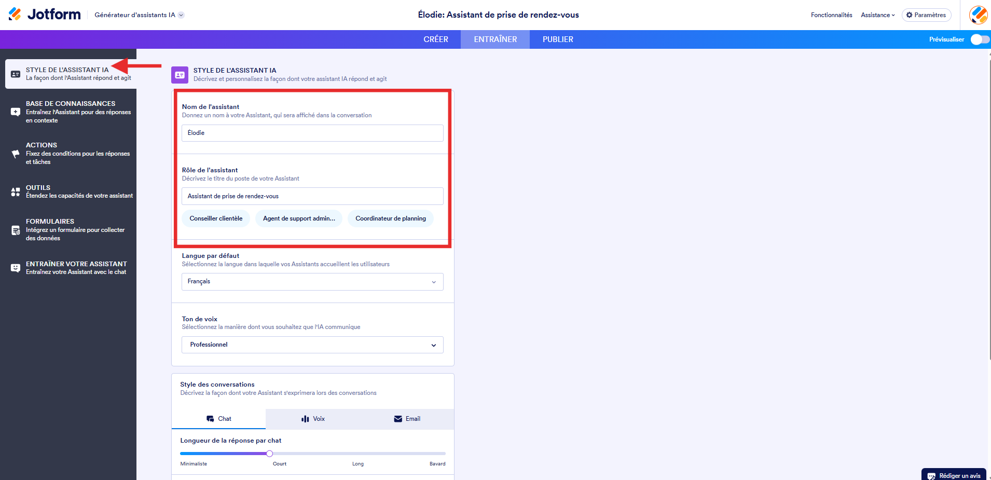Viewport: 991px width, 480px height.
Task: Open Générateur d'assistants IA dropdown
Action: coord(139,15)
